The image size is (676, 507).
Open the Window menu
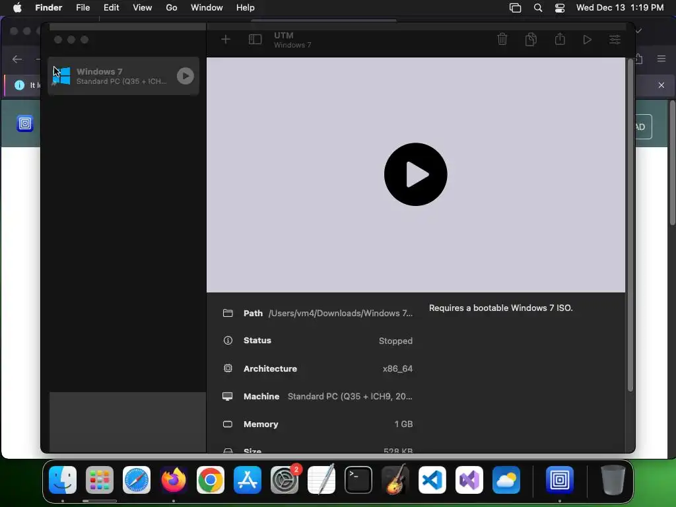coord(207,8)
